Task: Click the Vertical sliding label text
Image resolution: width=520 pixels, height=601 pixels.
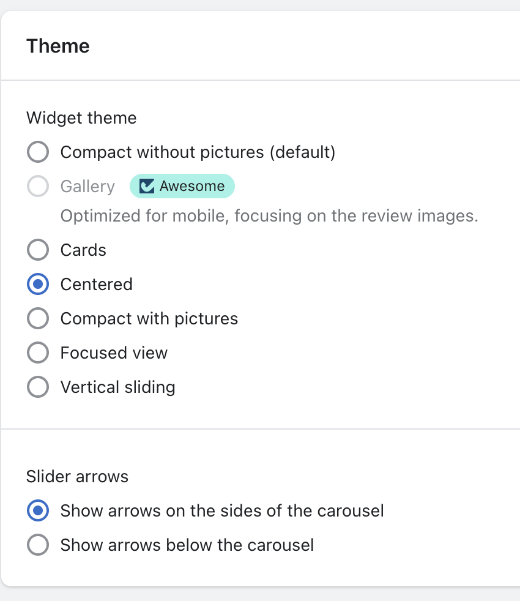Action: point(117,387)
